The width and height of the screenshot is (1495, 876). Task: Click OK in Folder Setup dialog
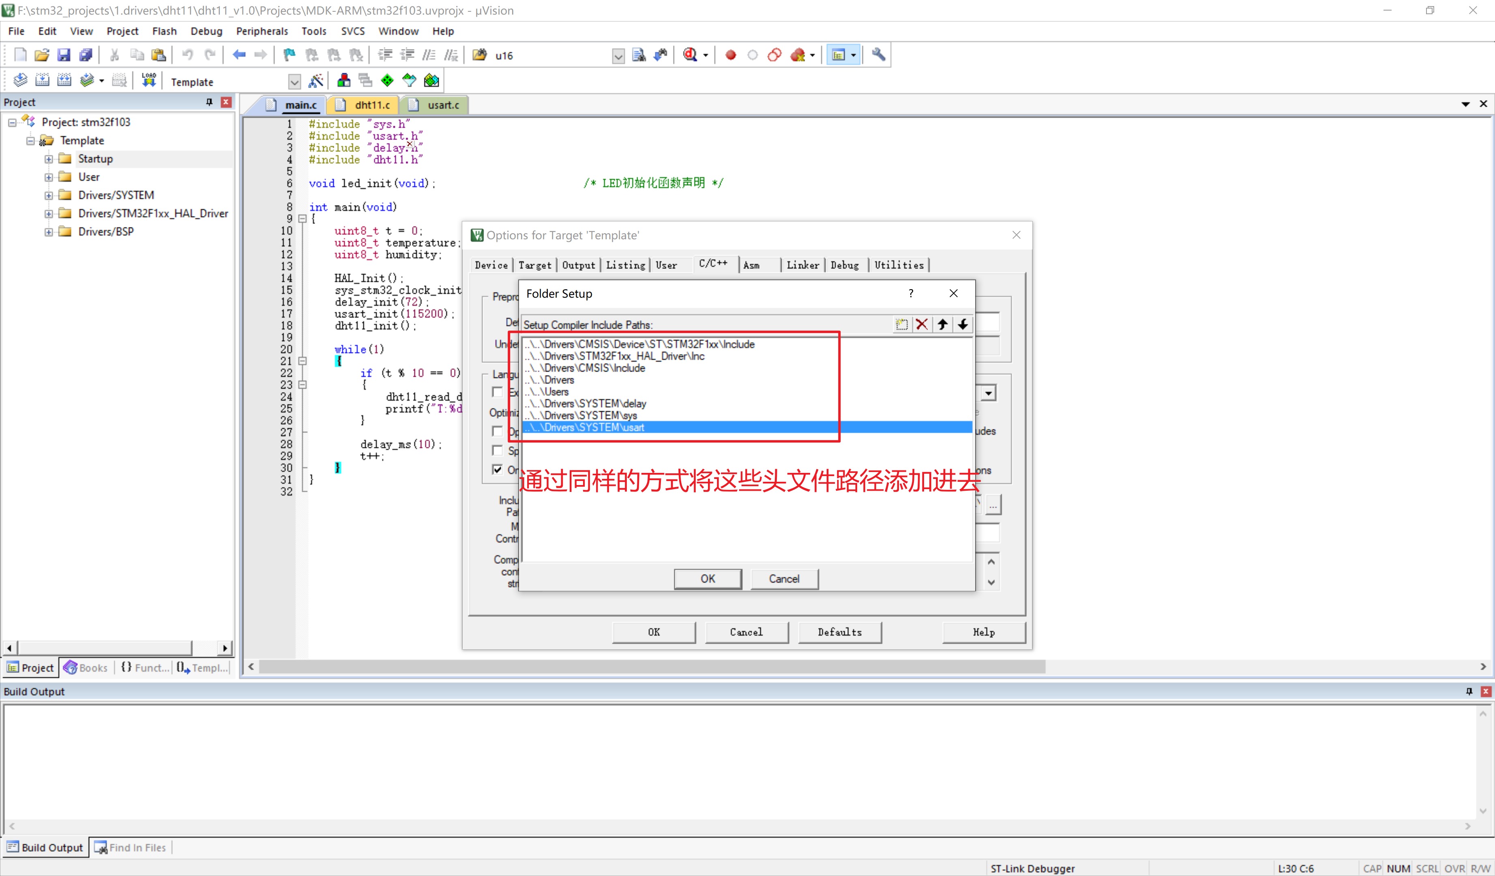tap(707, 579)
